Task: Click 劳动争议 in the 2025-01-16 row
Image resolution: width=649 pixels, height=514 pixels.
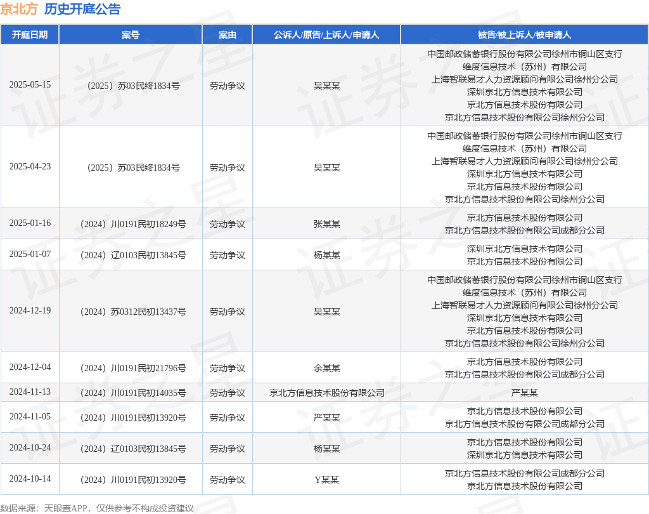Action: click(228, 224)
